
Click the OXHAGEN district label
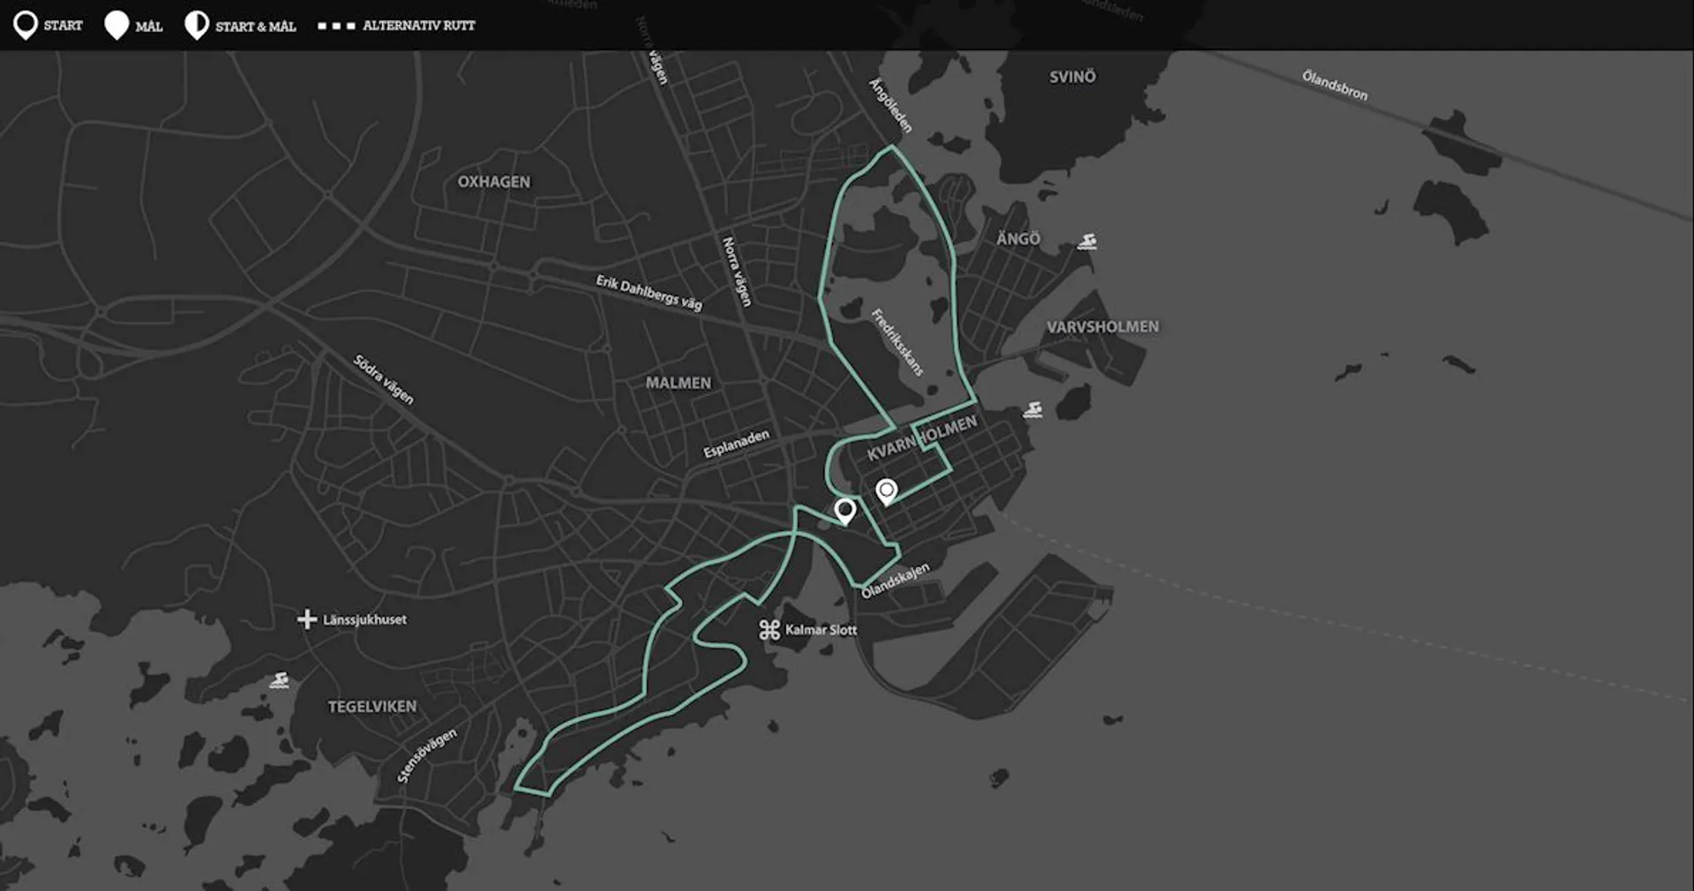click(494, 182)
